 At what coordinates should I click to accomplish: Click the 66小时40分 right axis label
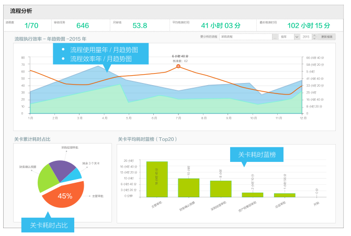pos(315,57)
